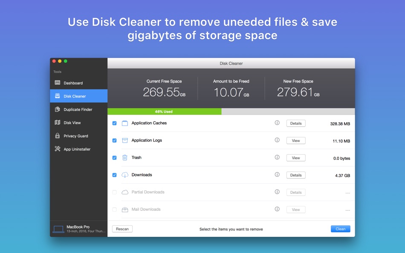Go to Privacy Guard

(x=79, y=136)
